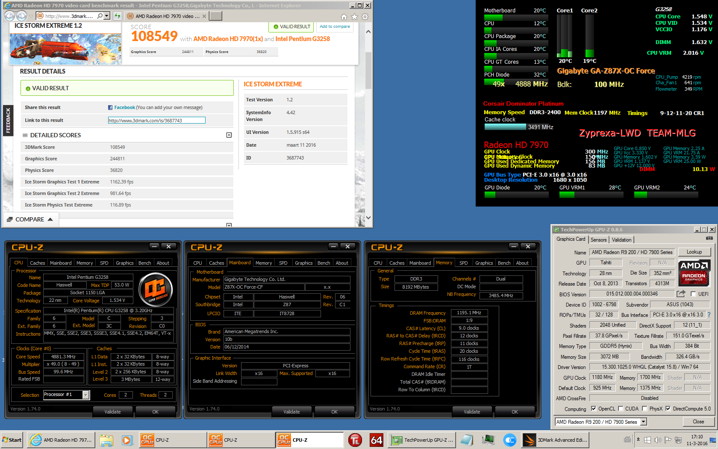Screen dimensions: 718x449
Task: Open the address bar dropdown arrow
Action: (x=107, y=16)
